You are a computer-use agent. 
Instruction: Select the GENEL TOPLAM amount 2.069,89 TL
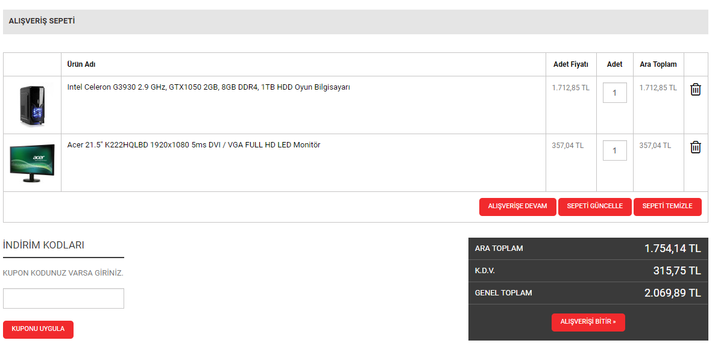pos(672,293)
